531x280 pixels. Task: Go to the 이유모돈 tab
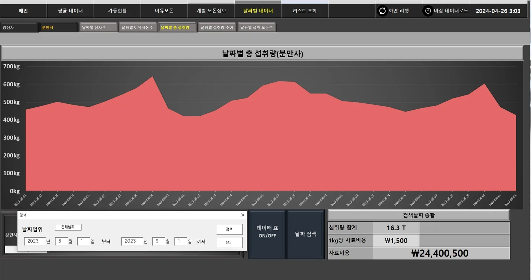coord(164,11)
